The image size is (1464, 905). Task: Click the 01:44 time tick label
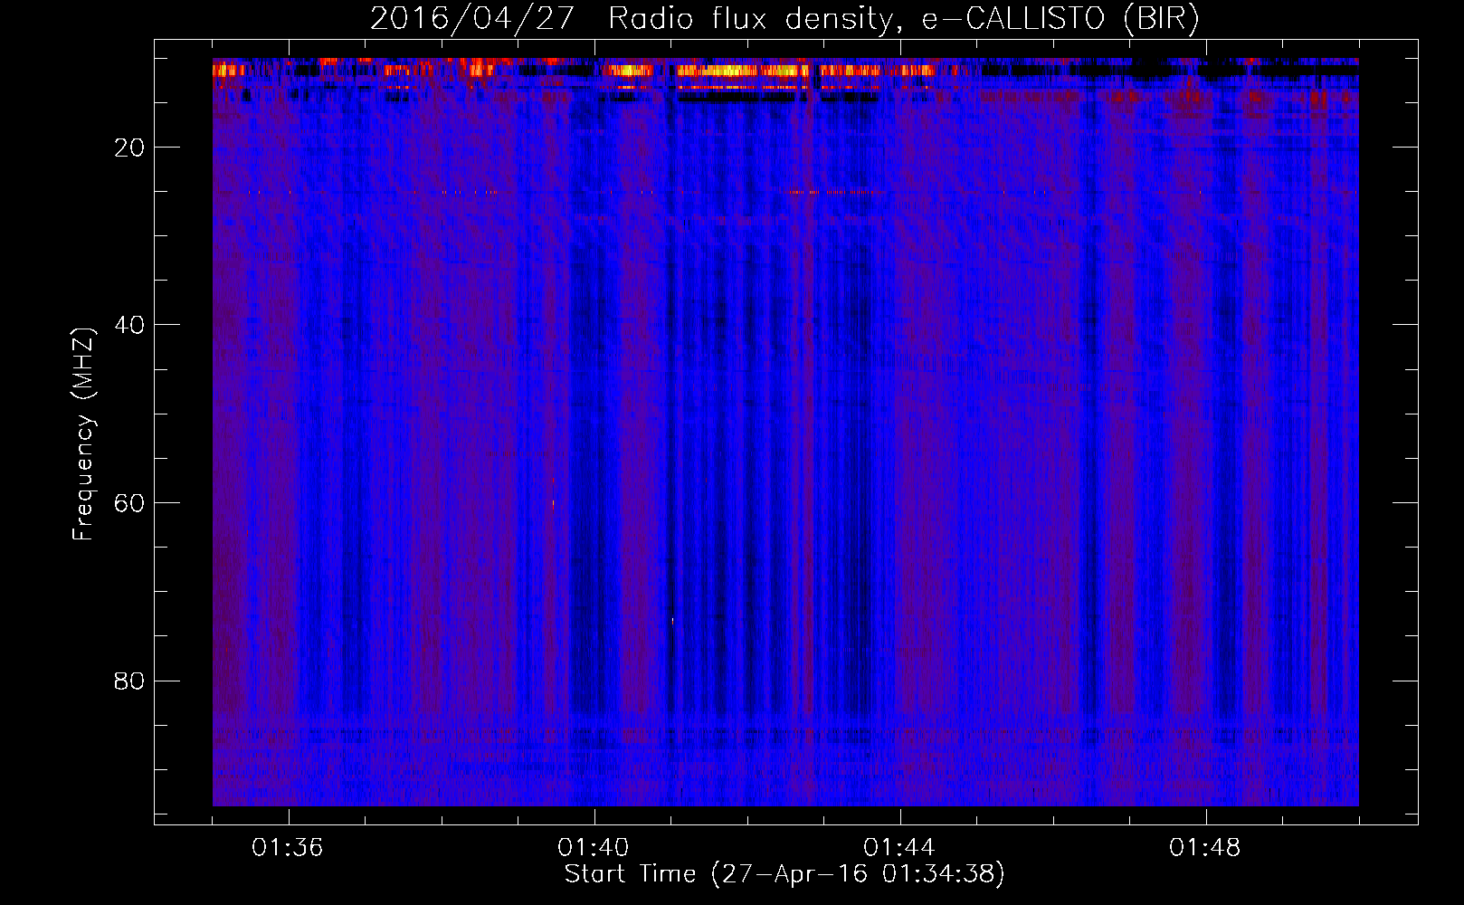(899, 848)
